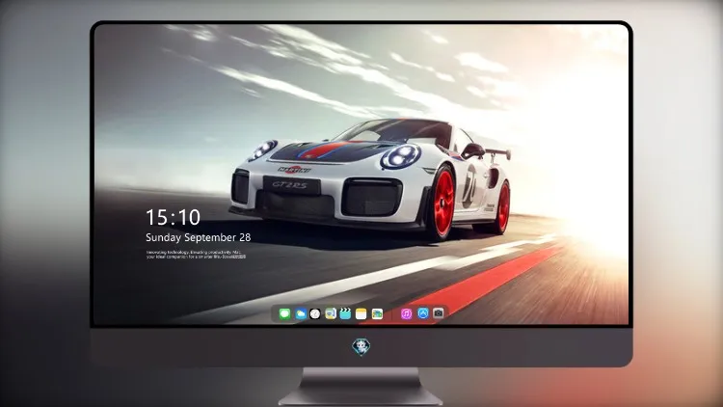Open the Clock app in dock
723x407 pixels.
coord(315,313)
